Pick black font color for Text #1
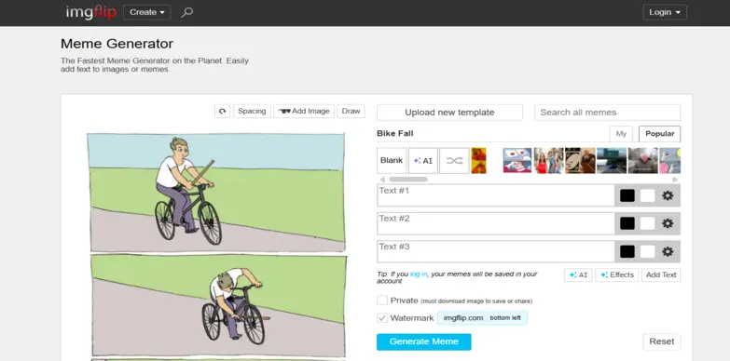This screenshot has height=361, width=730. tap(627, 195)
